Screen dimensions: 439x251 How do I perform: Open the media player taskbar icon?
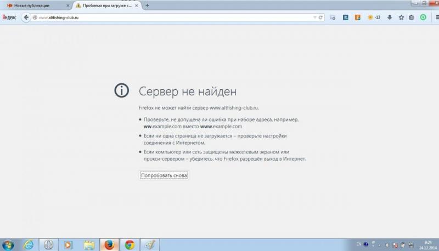pyautogui.click(x=68, y=245)
